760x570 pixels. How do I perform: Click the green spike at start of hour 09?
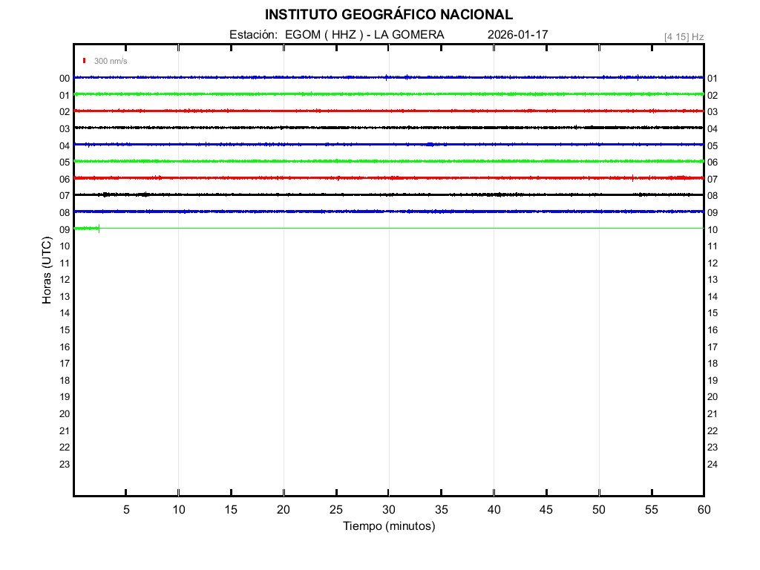99,229
